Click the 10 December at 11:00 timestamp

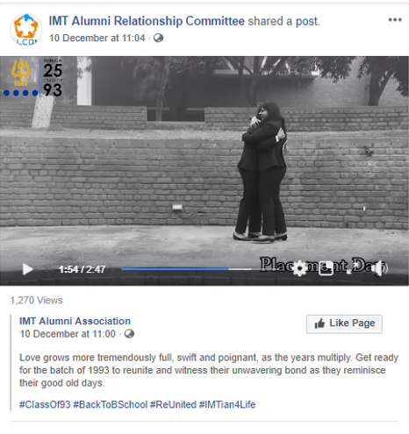(x=68, y=334)
